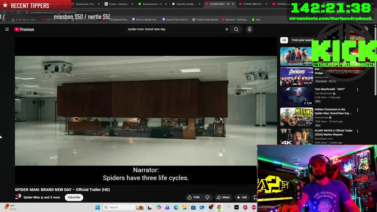Open File Explorer from taskbar
The height and width of the screenshot is (212, 377).
pos(185,207)
